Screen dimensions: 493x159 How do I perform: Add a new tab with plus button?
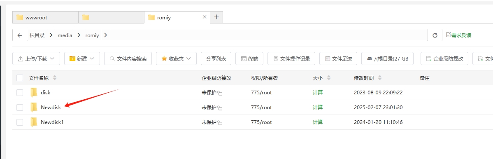click(x=216, y=17)
